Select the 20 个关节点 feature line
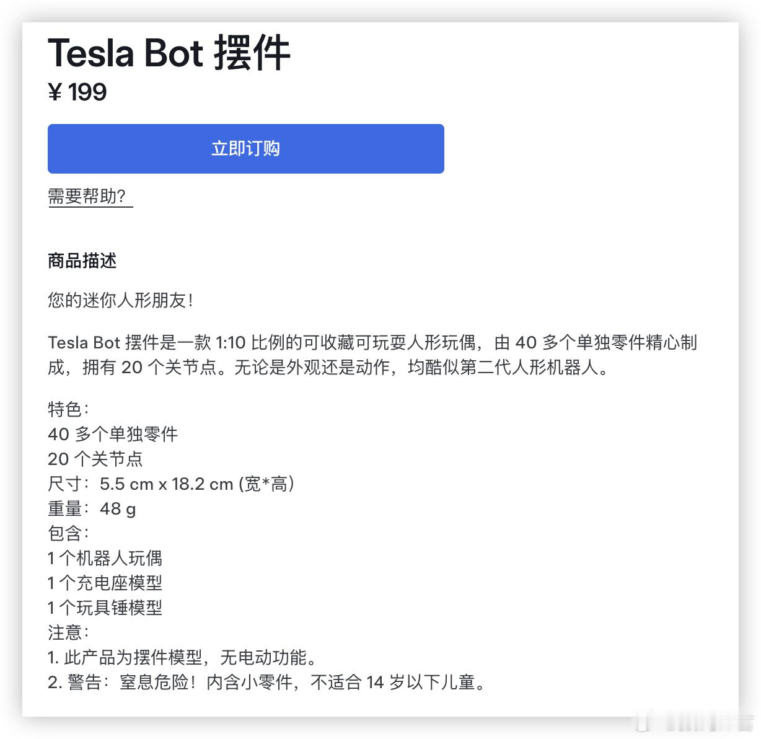 pyautogui.click(x=95, y=459)
